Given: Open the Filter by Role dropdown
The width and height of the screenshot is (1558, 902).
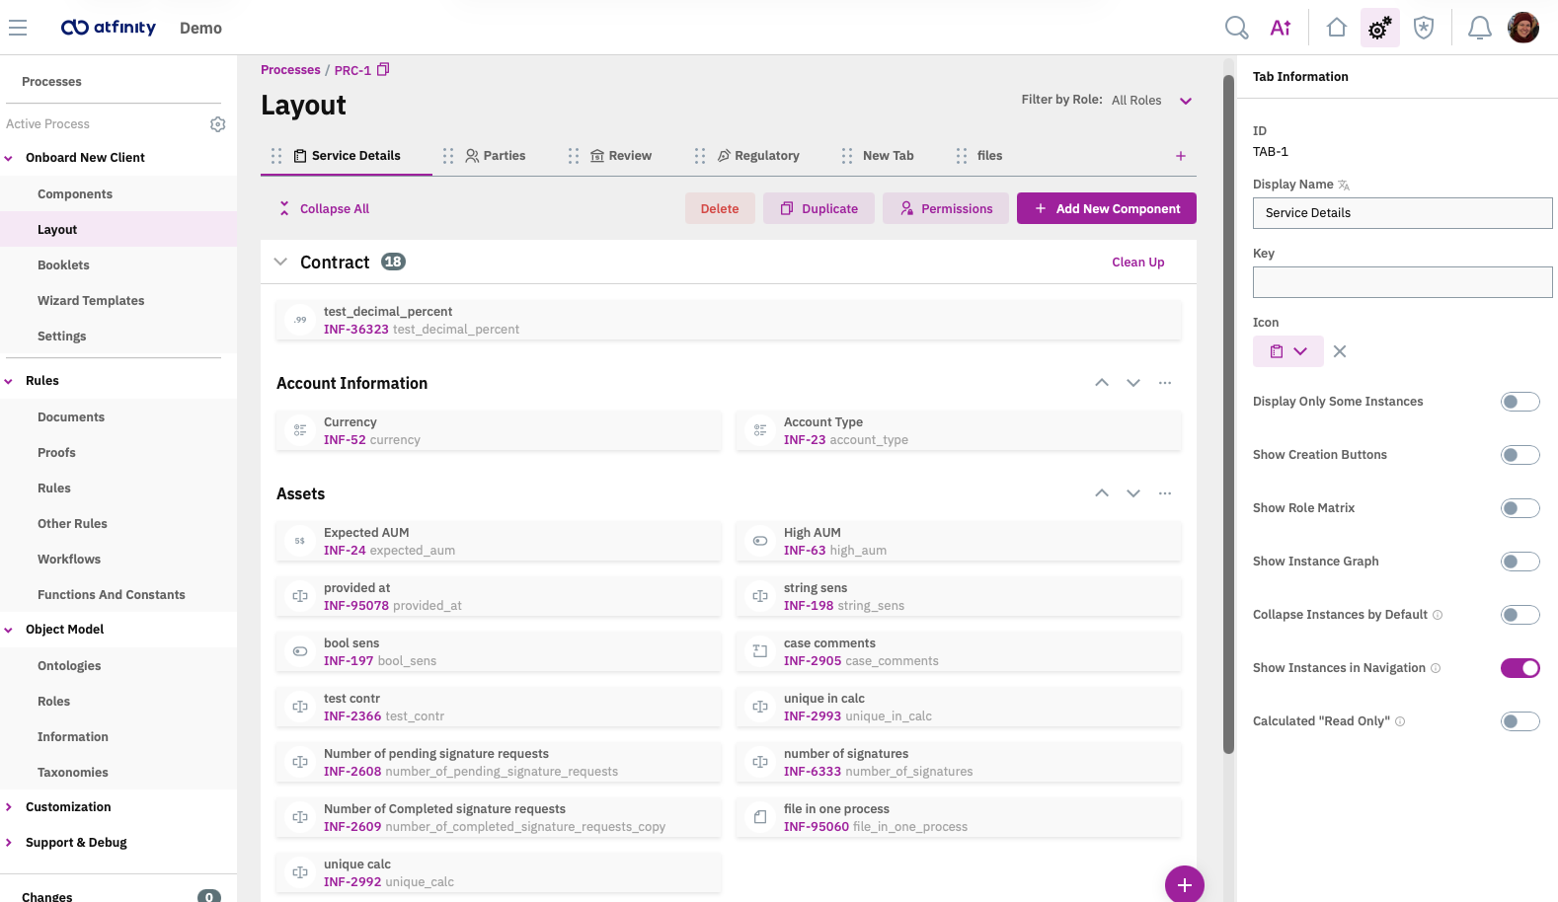Looking at the screenshot, I should (1151, 101).
